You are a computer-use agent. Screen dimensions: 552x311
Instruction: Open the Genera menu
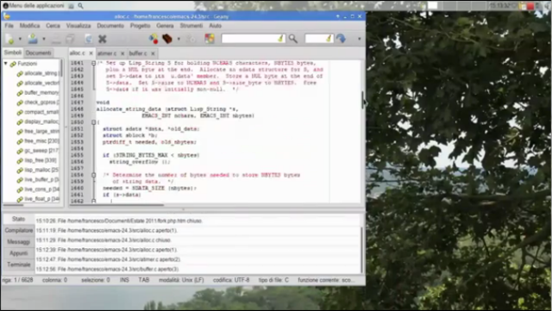pyautogui.click(x=165, y=26)
